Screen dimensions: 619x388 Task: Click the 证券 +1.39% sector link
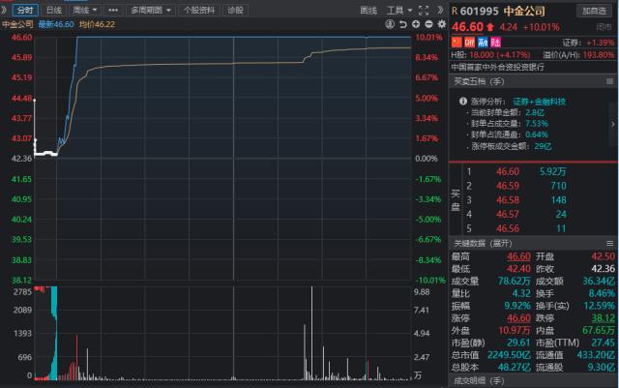pyautogui.click(x=588, y=43)
